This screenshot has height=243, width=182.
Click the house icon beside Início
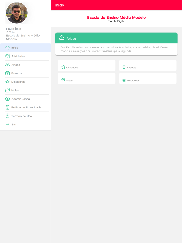pyautogui.click(x=8, y=48)
